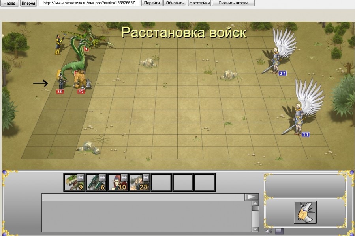355x236 pixels.
Task: Click the empty info panel above the sword button
Action: [x=305, y=186]
